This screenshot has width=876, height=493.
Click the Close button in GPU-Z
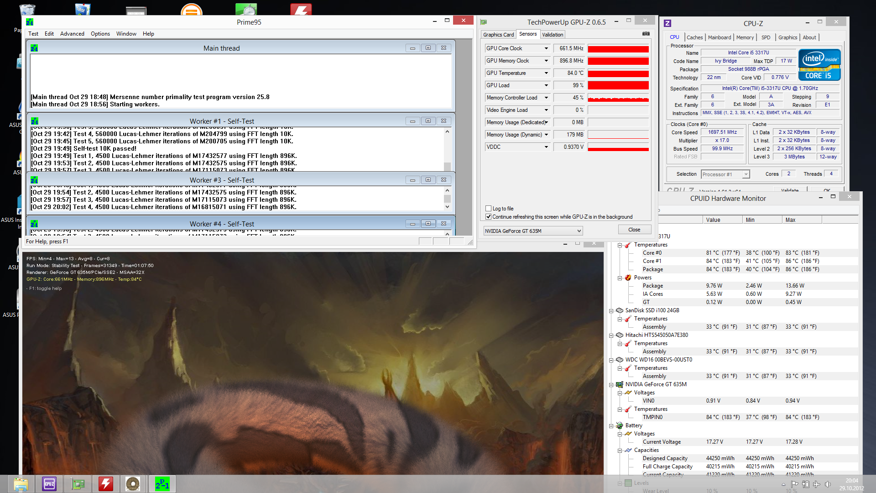(x=634, y=230)
